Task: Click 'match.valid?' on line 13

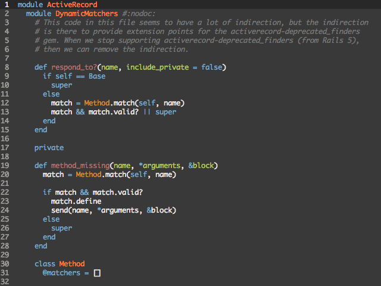Action: pyautogui.click(x=114, y=112)
